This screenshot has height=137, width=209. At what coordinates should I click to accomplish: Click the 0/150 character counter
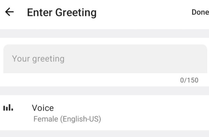(x=189, y=80)
